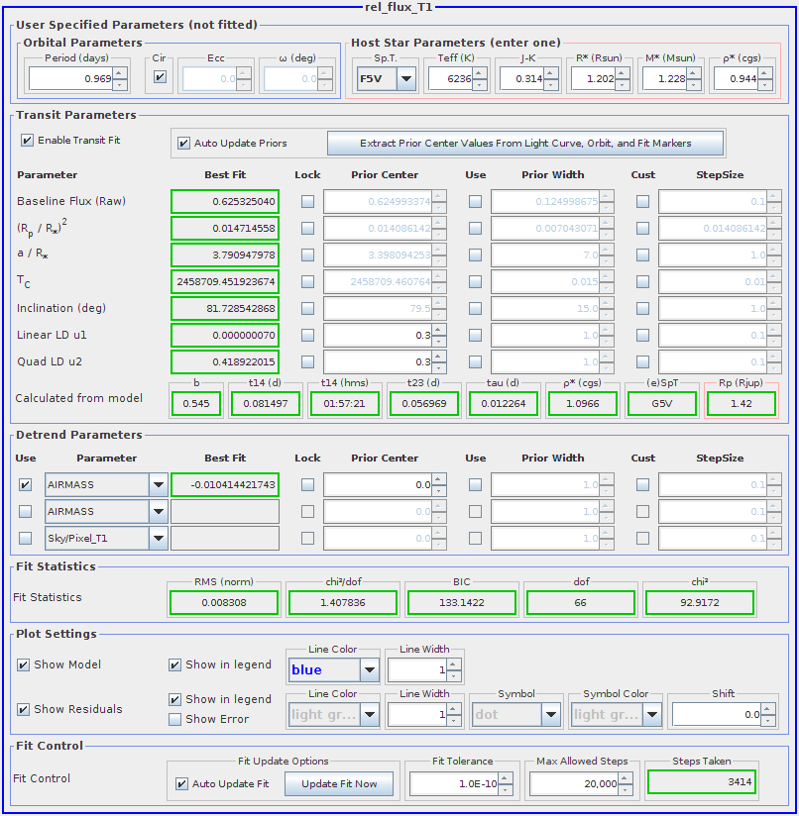Lock the first AIRMASS detrend parameter
Screen dimensions: 799x816
pos(308,485)
